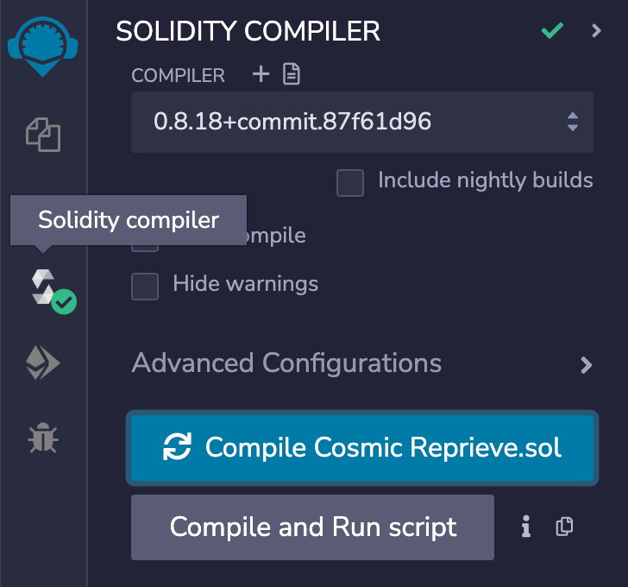Click the Advanced Configurations label
The height and width of the screenshot is (587, 628).
click(286, 363)
